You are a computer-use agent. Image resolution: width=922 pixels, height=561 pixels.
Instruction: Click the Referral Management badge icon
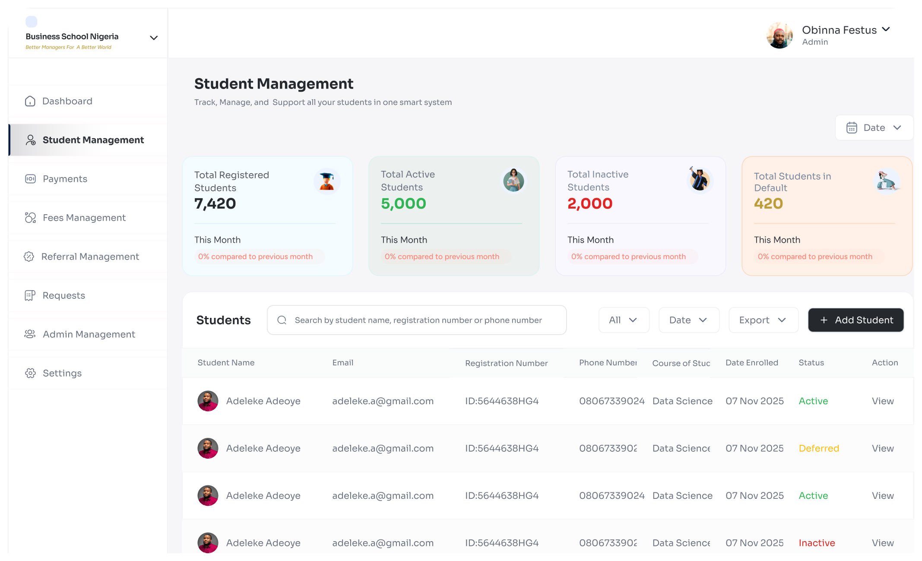click(29, 257)
